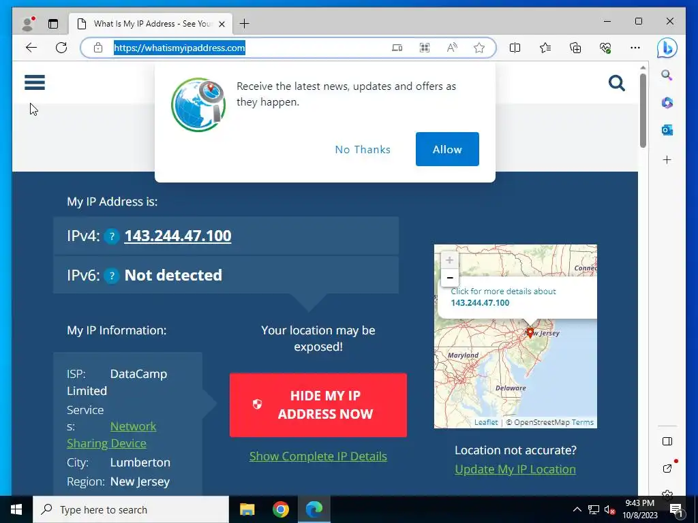The width and height of the screenshot is (698, 523).
Task: Open the Network Sharing Device link
Action: 111,434
